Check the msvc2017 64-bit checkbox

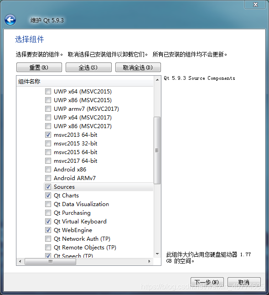point(48,161)
